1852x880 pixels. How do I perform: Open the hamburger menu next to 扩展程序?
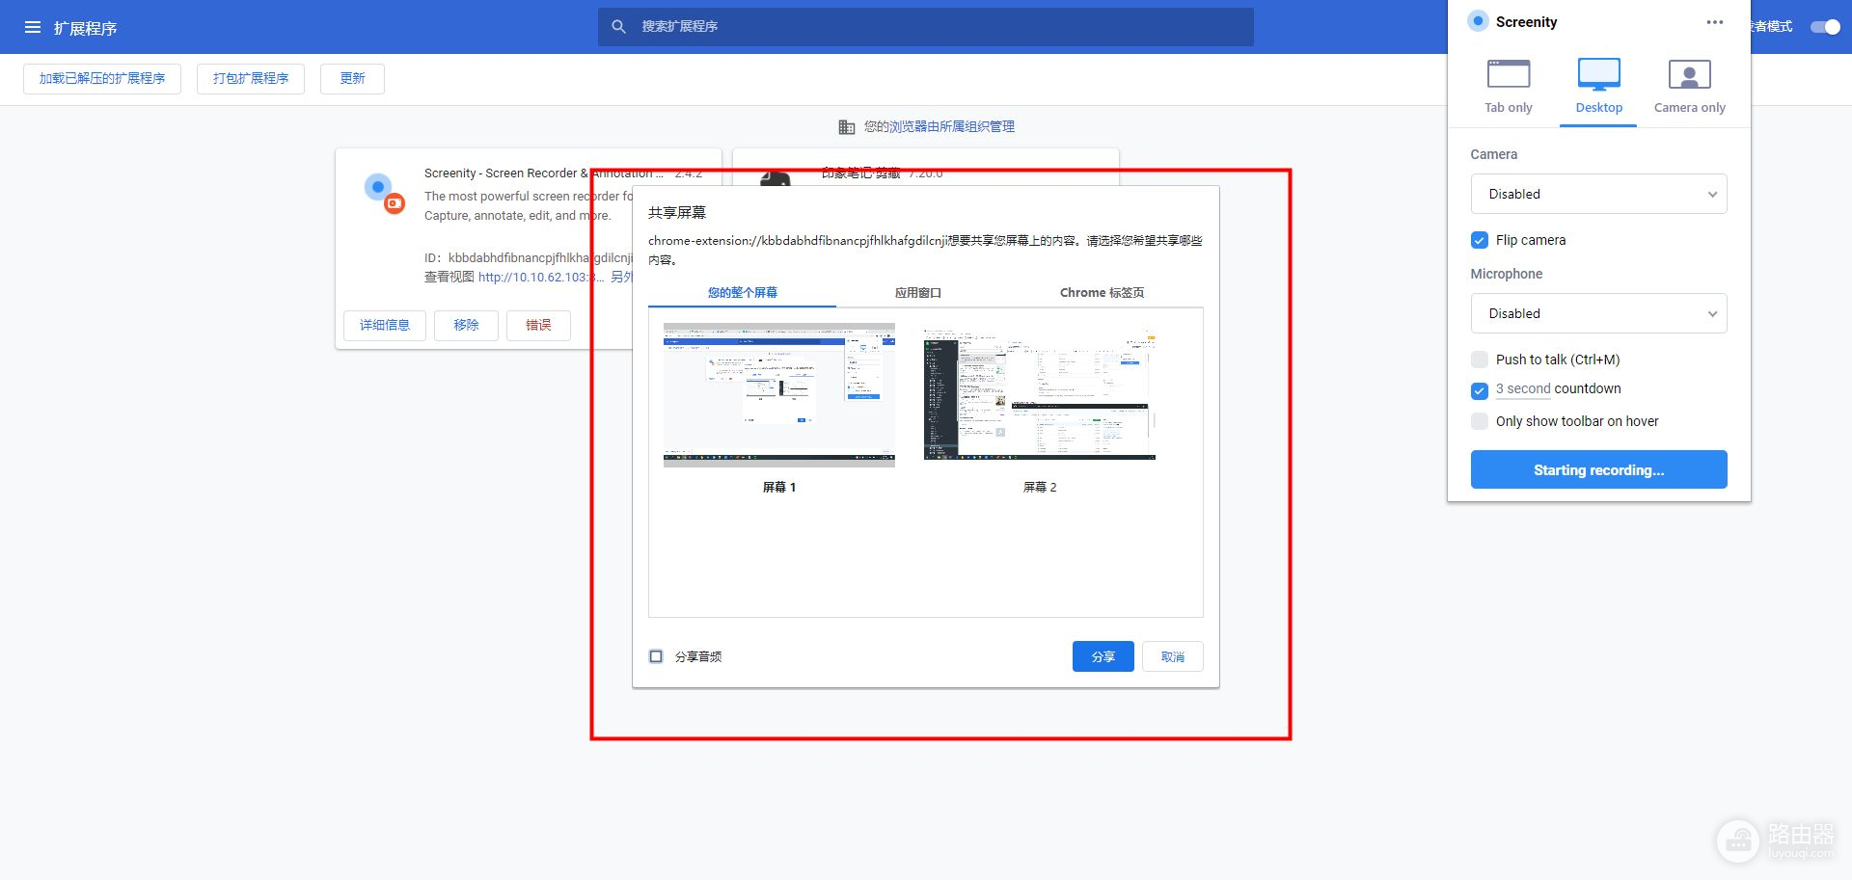coord(33,28)
